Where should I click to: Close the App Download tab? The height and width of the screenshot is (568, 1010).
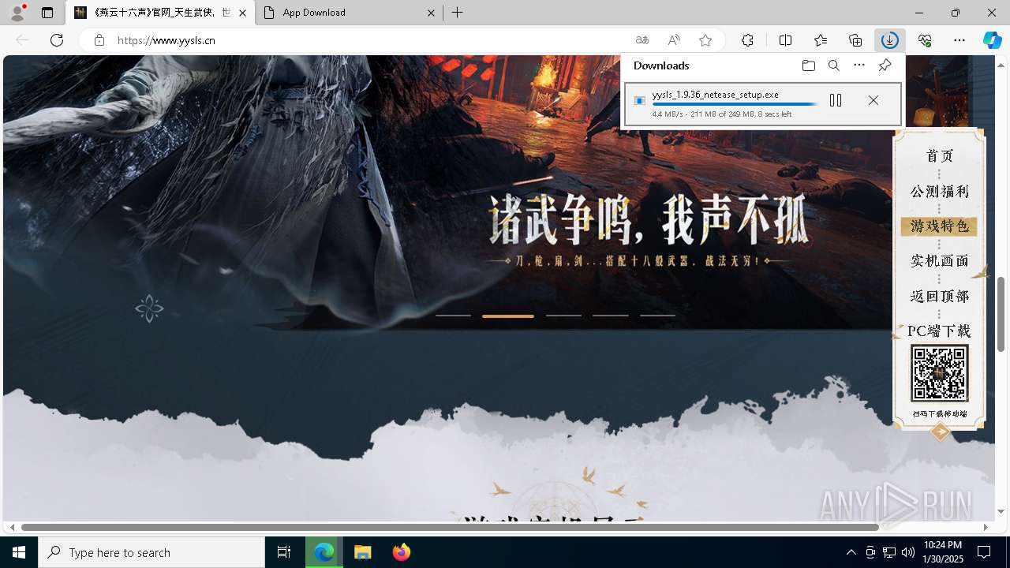[431, 13]
